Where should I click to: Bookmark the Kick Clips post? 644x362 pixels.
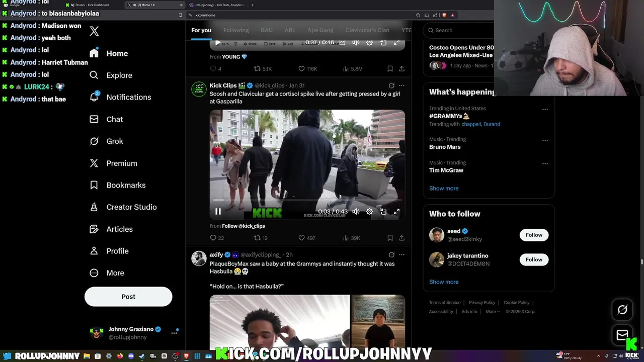click(390, 238)
